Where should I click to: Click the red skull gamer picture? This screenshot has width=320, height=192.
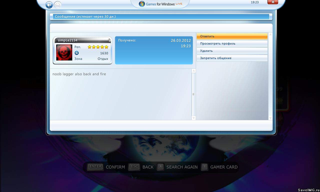point(64,52)
